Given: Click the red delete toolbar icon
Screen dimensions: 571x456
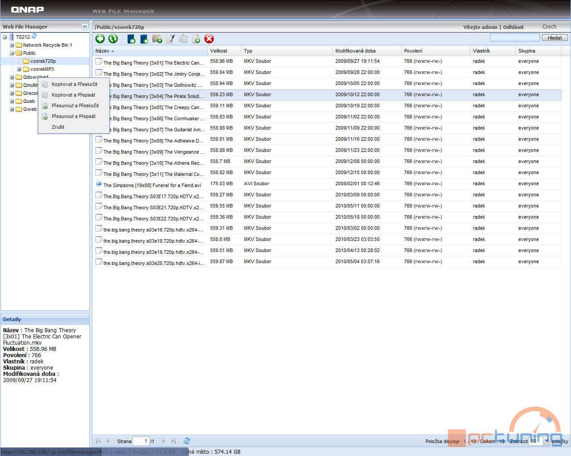Looking at the screenshot, I should 209,39.
